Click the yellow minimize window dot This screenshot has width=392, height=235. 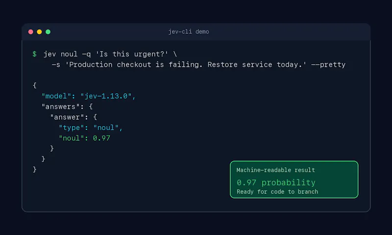(39, 32)
